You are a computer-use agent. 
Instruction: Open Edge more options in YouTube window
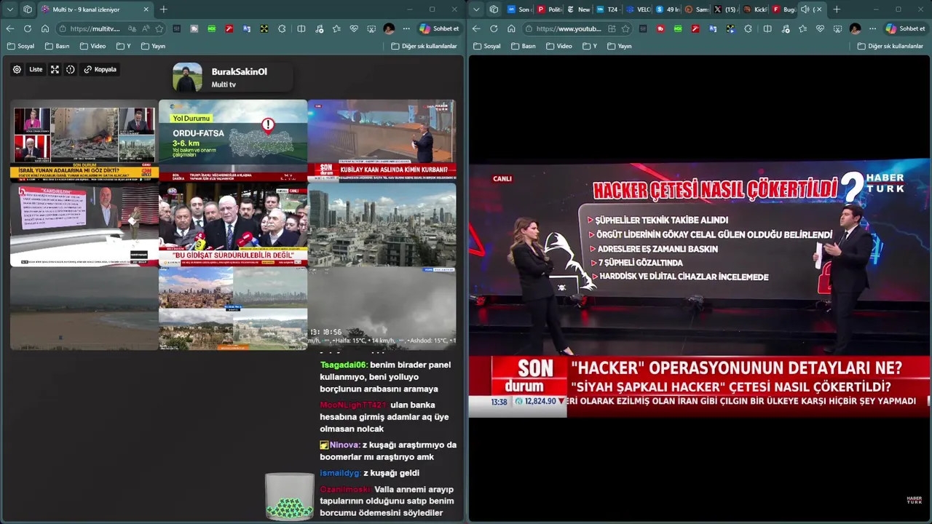[872, 28]
